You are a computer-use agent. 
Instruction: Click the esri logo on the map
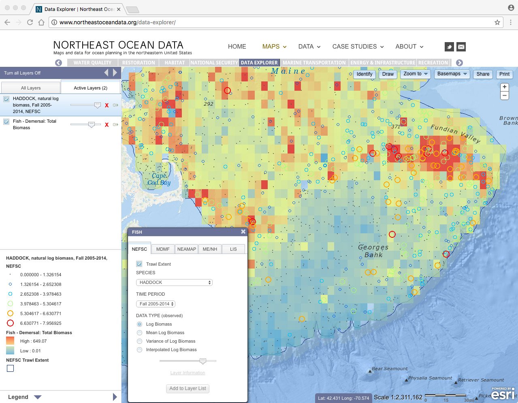pyautogui.click(x=503, y=393)
